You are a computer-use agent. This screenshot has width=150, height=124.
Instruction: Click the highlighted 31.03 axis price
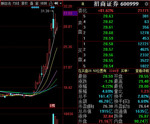click(68, 13)
